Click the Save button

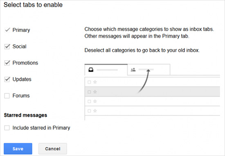[18, 149]
